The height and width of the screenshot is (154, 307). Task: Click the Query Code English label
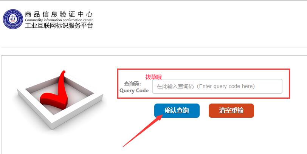(134, 91)
